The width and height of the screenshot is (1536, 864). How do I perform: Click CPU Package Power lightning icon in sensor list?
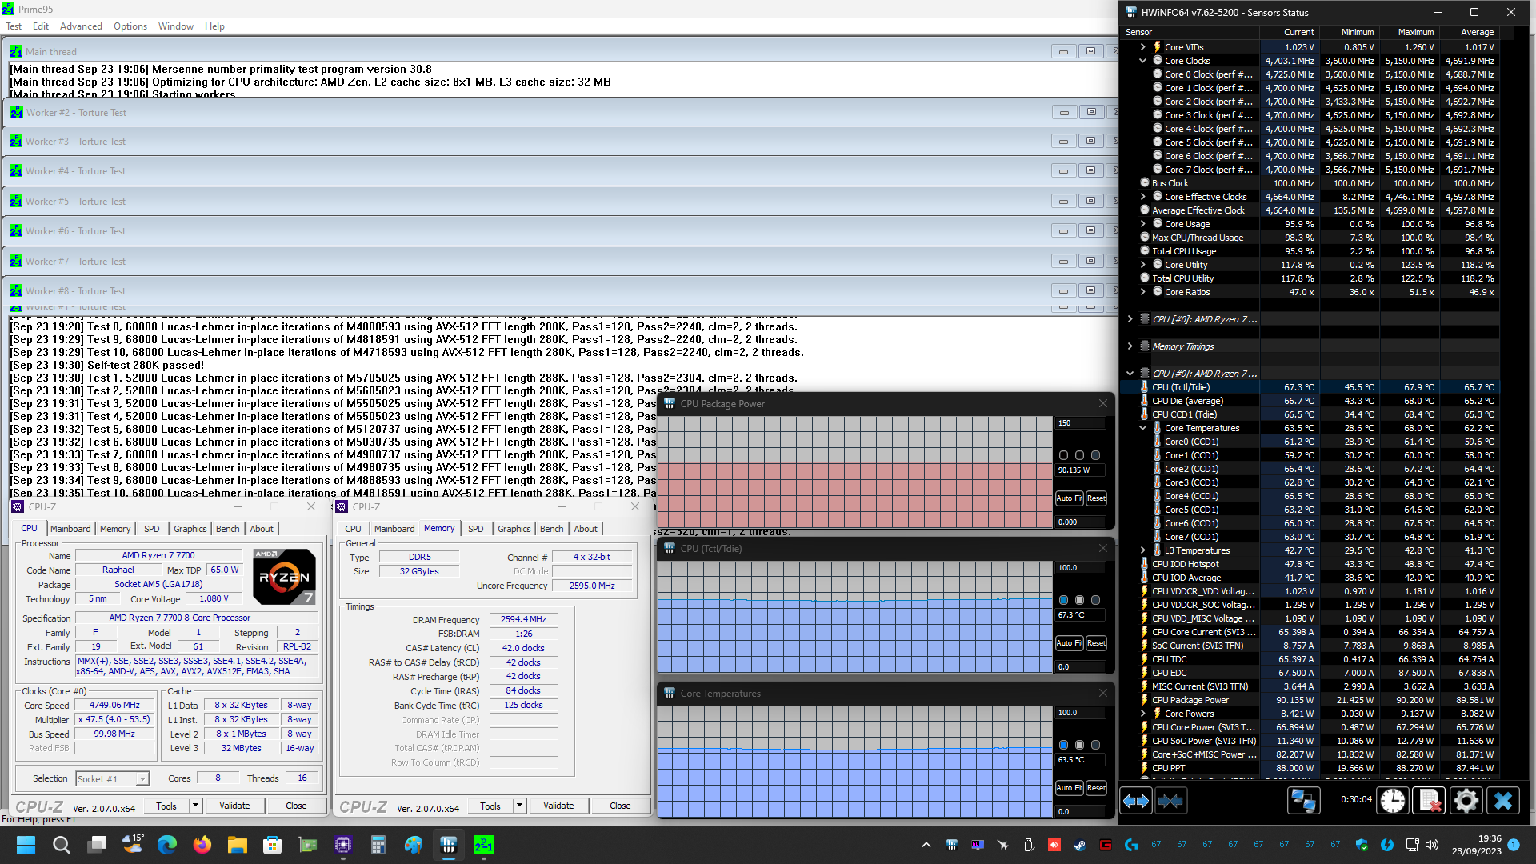(x=1145, y=700)
